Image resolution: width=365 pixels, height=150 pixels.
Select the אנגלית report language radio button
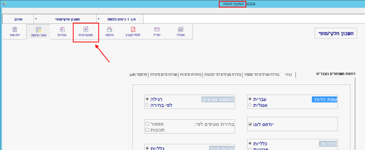click(x=250, y=105)
